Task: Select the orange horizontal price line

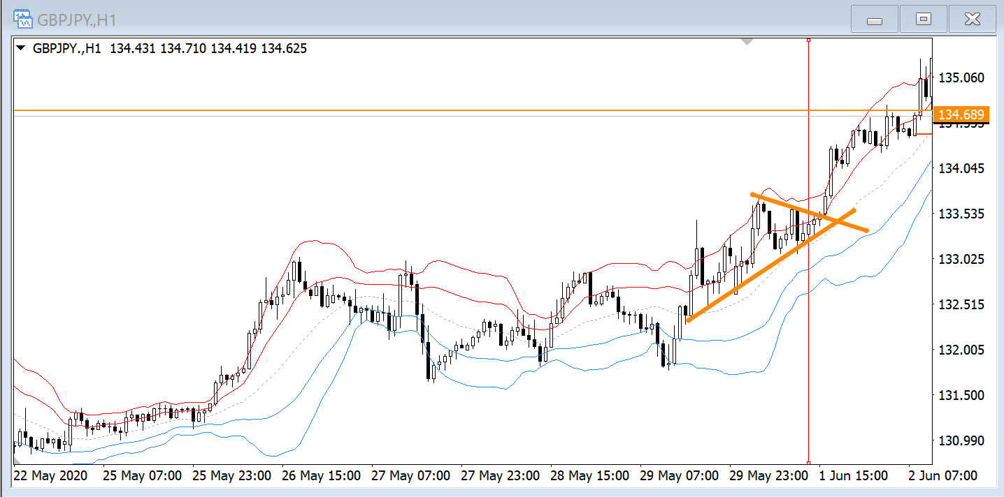Action: coord(419,110)
